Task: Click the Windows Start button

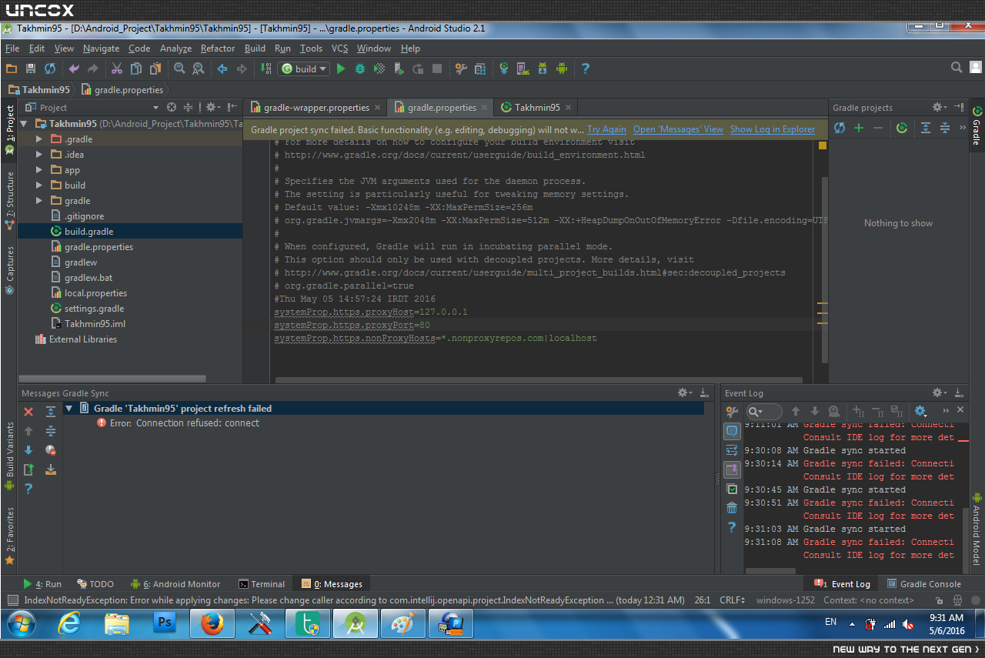Action: point(21,623)
